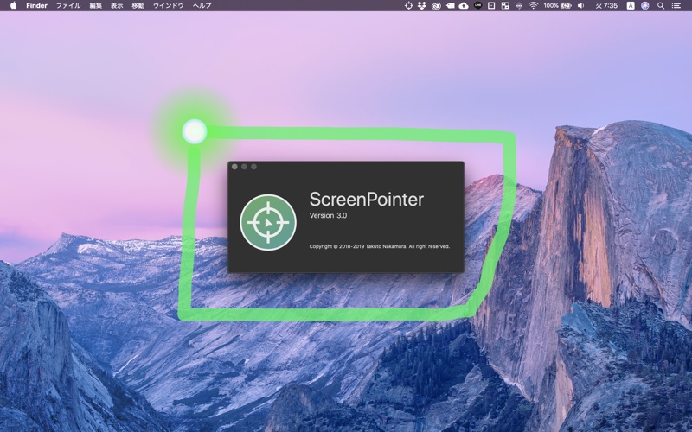Click the checkered grid menu bar icon

(505, 5)
